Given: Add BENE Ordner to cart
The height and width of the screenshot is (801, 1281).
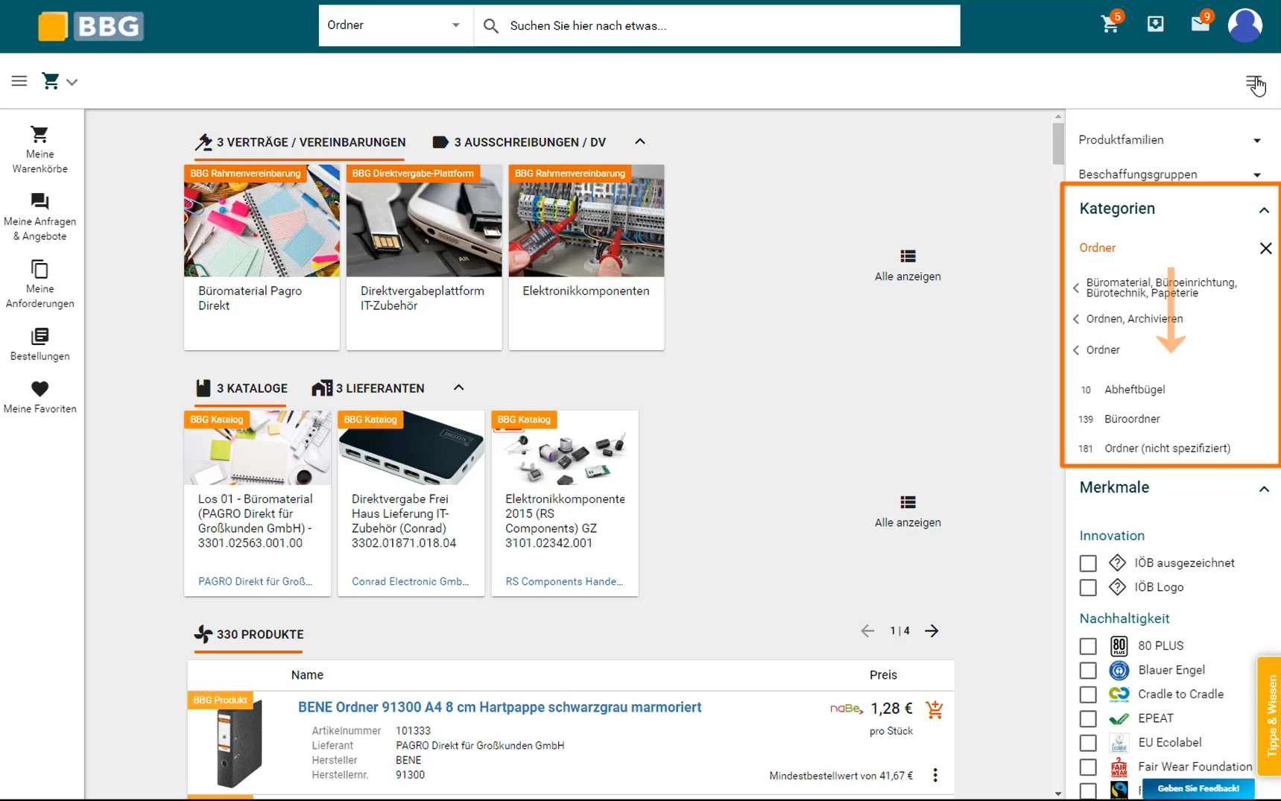Looking at the screenshot, I should [x=934, y=709].
